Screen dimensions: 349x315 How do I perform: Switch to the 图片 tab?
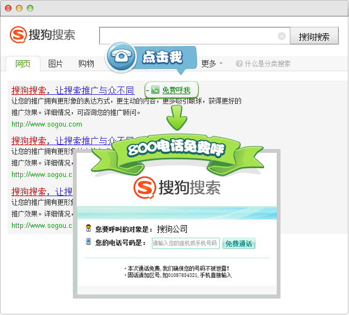point(55,64)
